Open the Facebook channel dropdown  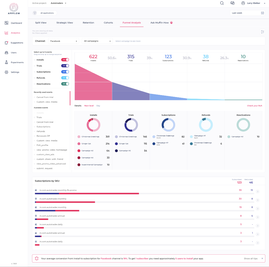[x=64, y=41]
